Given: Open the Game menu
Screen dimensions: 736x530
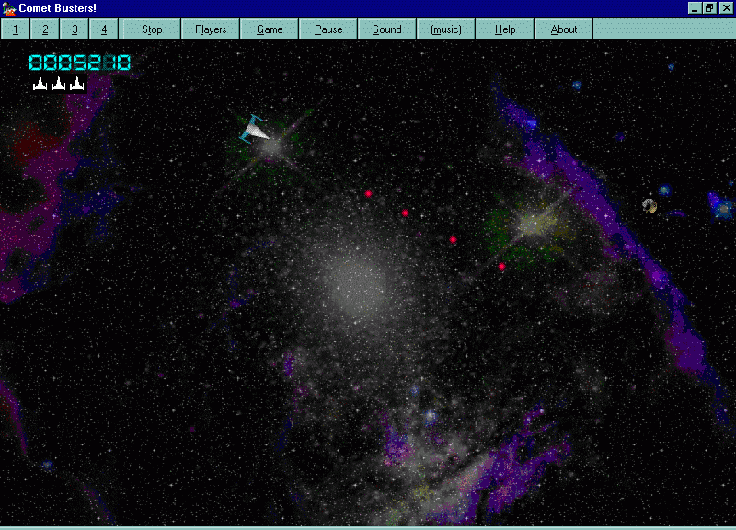Looking at the screenshot, I should coord(269,29).
